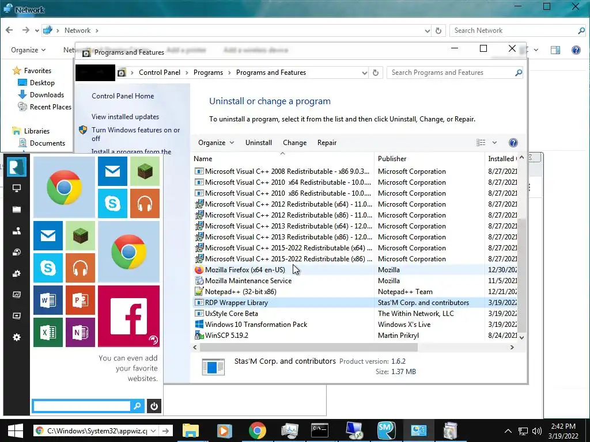Click the Uninstall command in the toolbar
Screen dimensions: 590x442
[259, 143]
